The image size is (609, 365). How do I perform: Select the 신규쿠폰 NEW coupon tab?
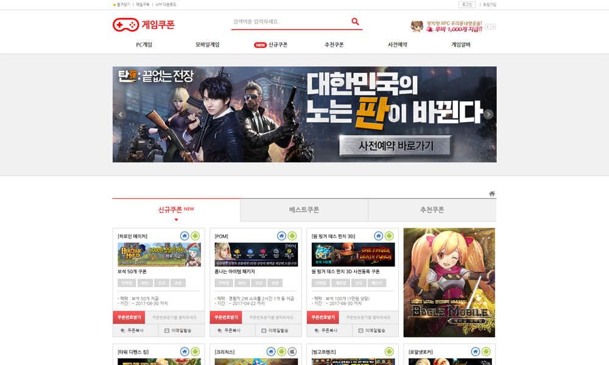coord(177,210)
